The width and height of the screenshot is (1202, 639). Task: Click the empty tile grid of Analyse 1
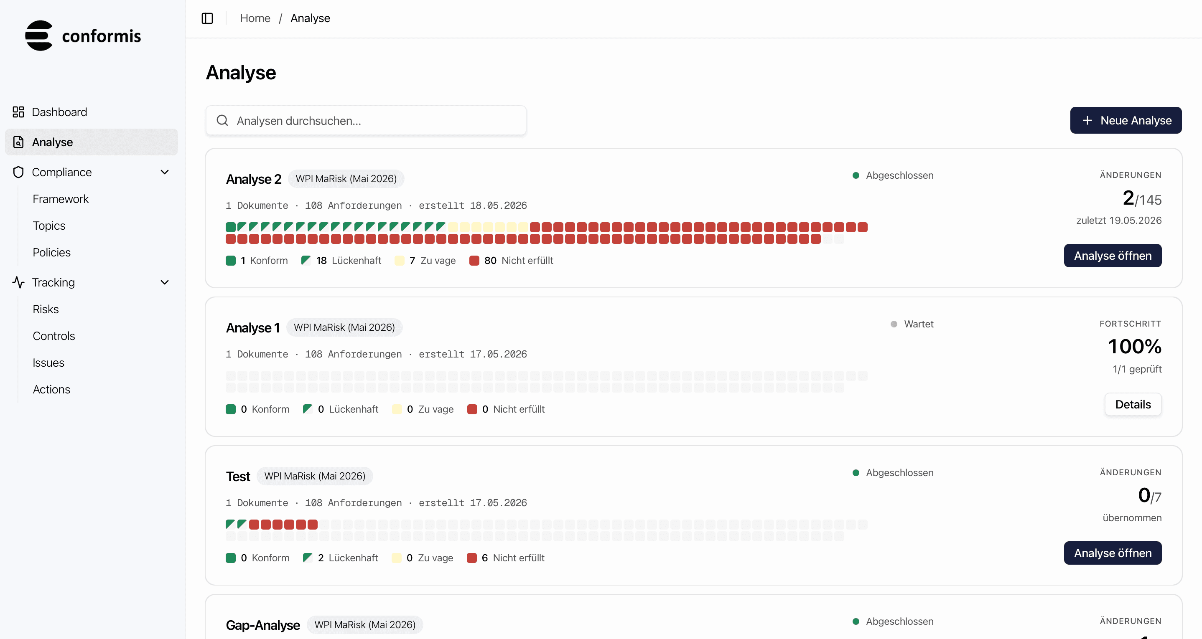tap(546, 382)
